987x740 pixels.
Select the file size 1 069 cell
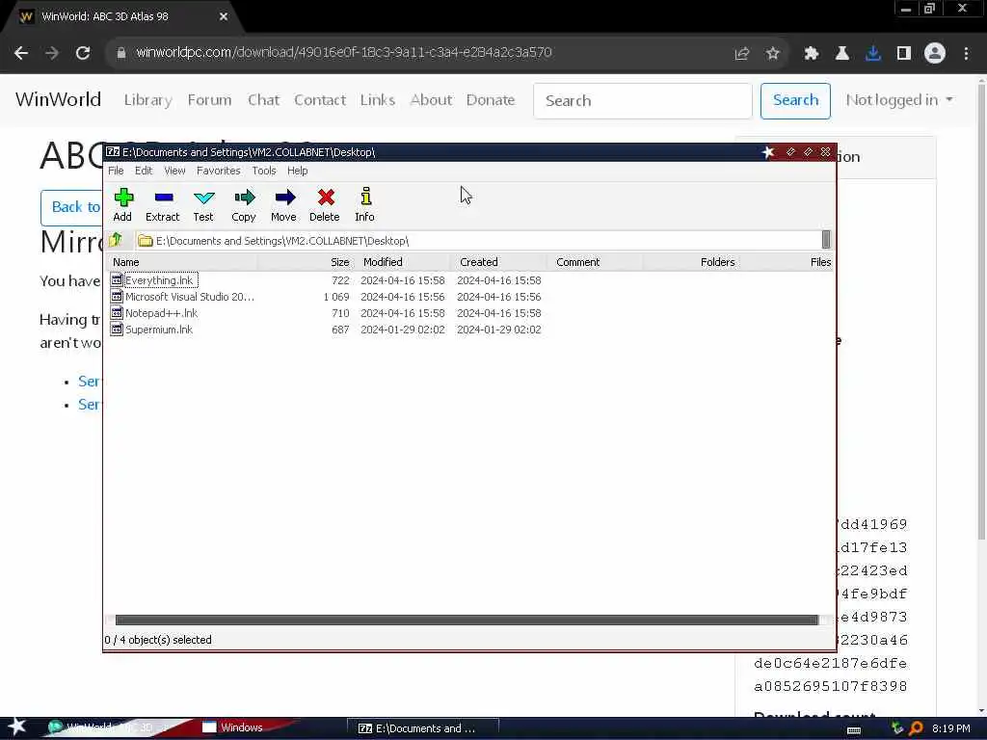coord(336,297)
